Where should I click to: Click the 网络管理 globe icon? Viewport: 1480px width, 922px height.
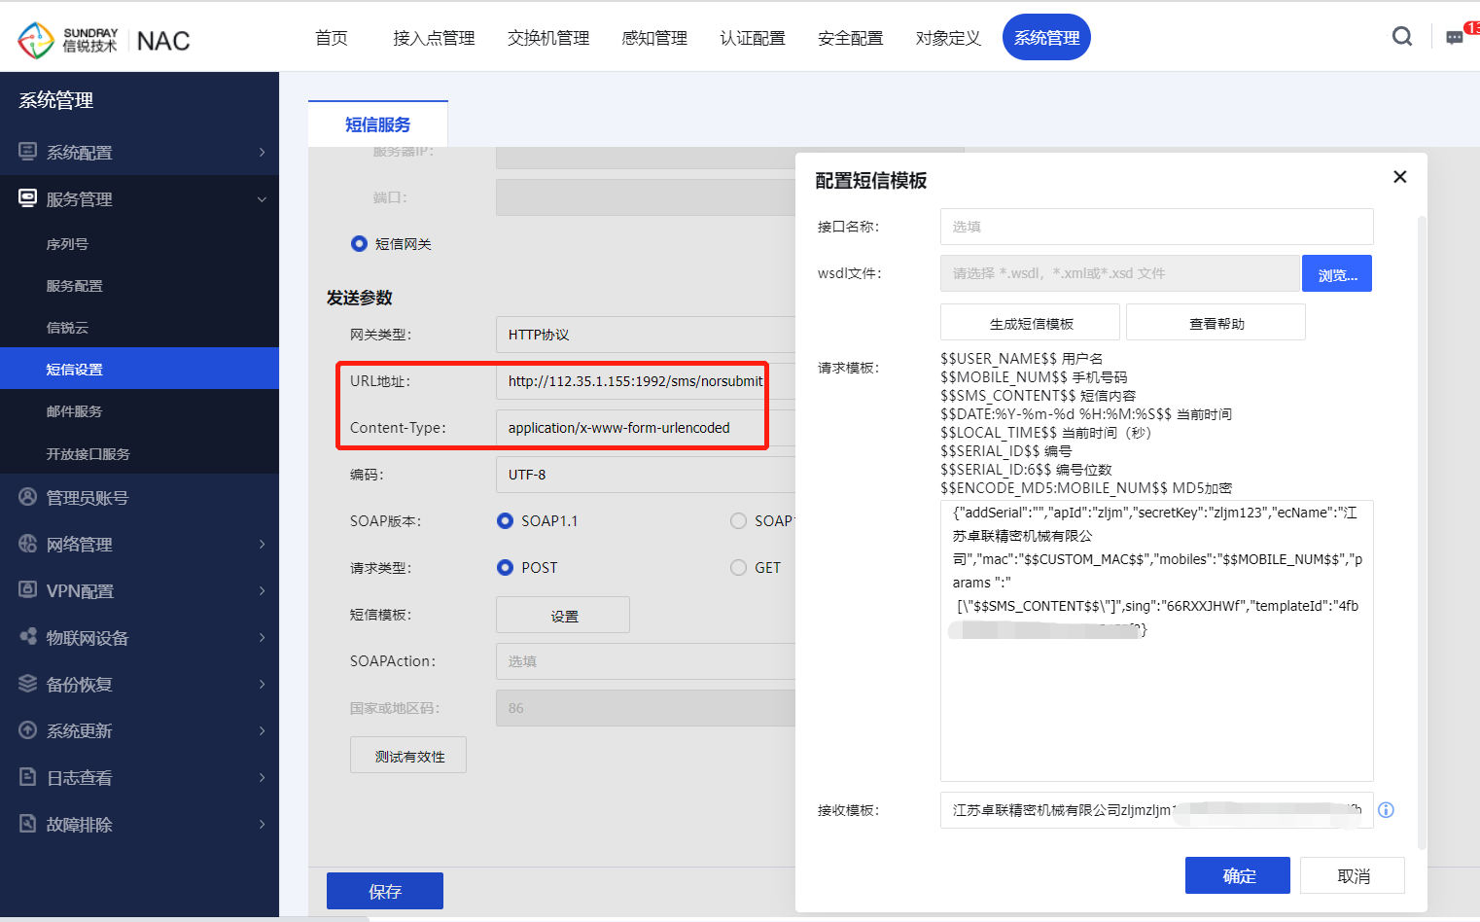click(28, 544)
